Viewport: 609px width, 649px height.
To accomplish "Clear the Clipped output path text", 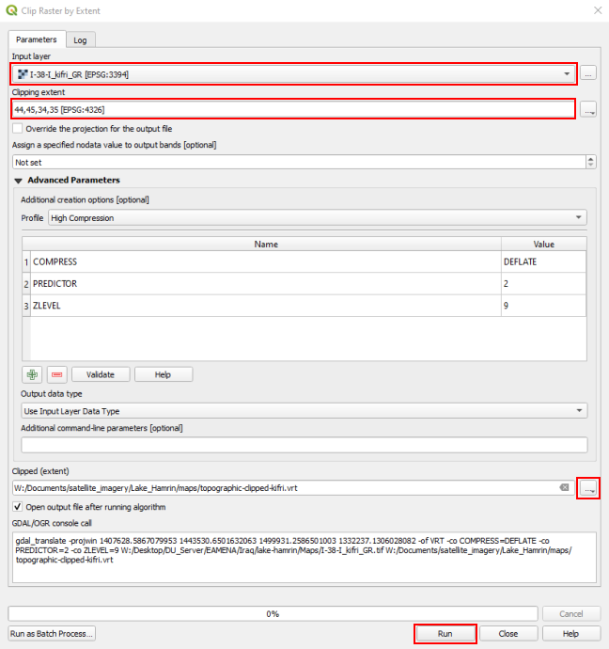I will click(564, 487).
